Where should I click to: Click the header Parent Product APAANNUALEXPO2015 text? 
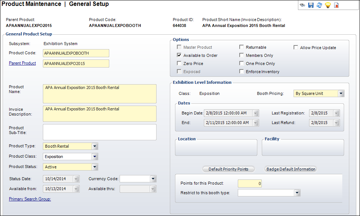coord(29,26)
